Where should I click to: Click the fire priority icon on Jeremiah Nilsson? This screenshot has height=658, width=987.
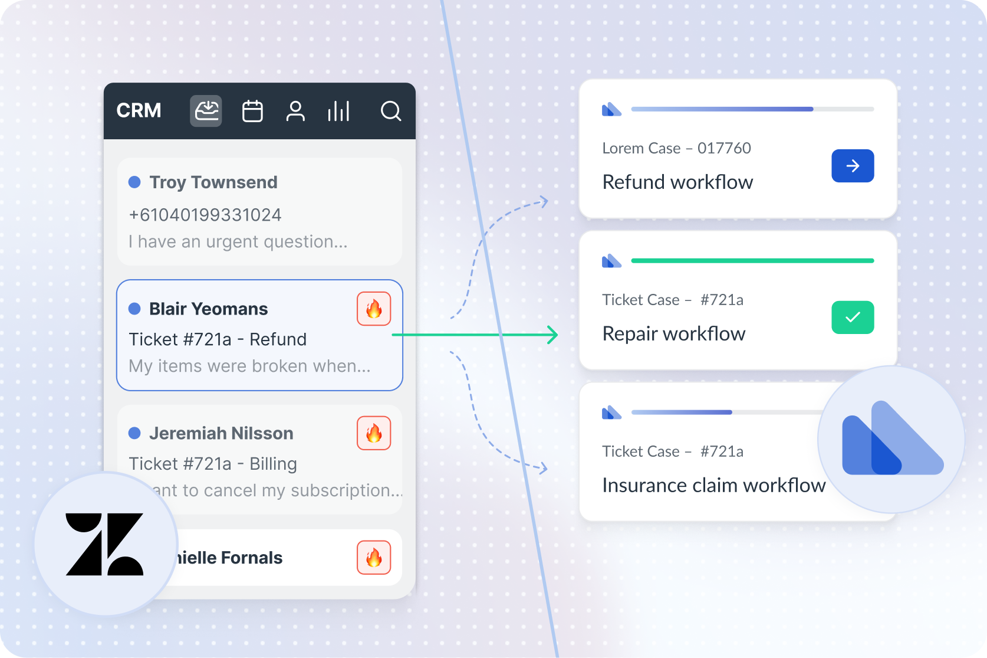click(x=374, y=433)
